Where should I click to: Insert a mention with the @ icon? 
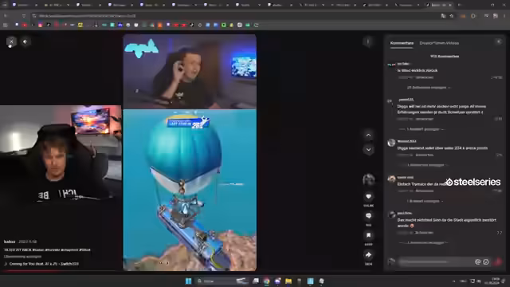477,262
